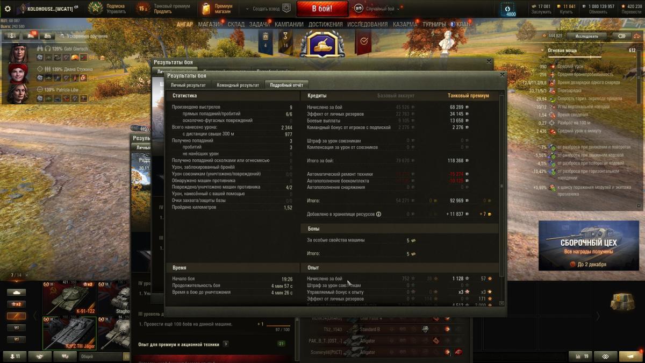Go to МАГАЗИН tab

[x=211, y=24]
